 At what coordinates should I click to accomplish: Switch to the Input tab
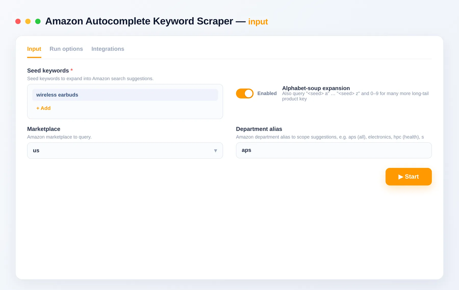pos(34,49)
